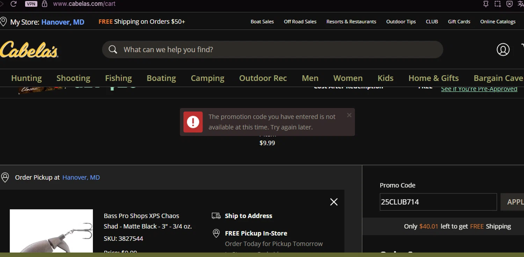This screenshot has height=257, width=524.
Task: Open Bass Pro Shops XPS Chaos Shad title
Action: pos(148,221)
